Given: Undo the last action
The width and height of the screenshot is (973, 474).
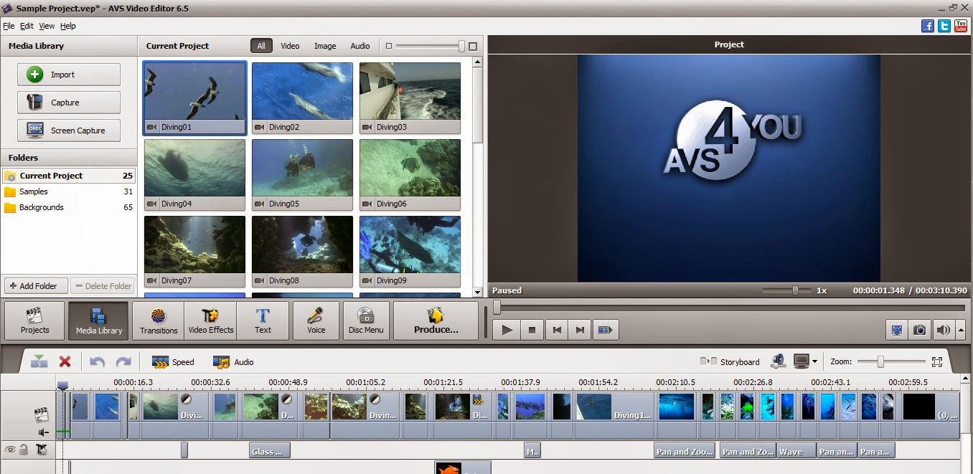Looking at the screenshot, I should coord(98,361).
